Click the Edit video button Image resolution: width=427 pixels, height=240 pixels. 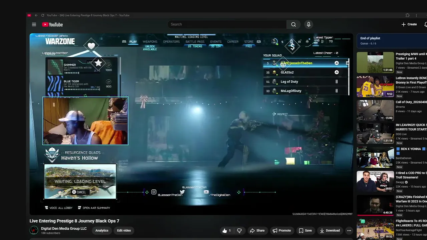tap(124, 230)
